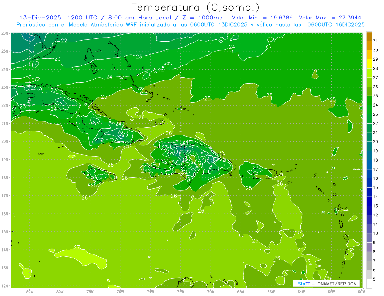Click the "10" label on the color bar
384x296 pixels.
[376, 233]
